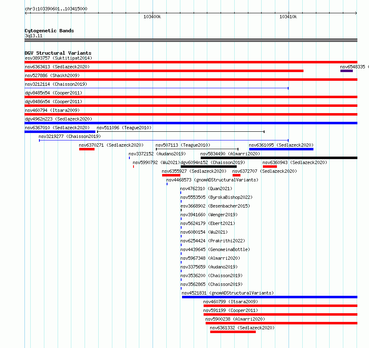Click the red nsv6370271 variant bar
This screenshot has width=369, height=348.
[x=87, y=149]
